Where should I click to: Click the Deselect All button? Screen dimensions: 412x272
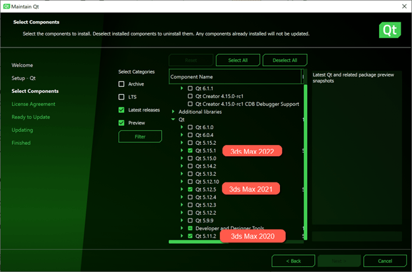point(285,61)
